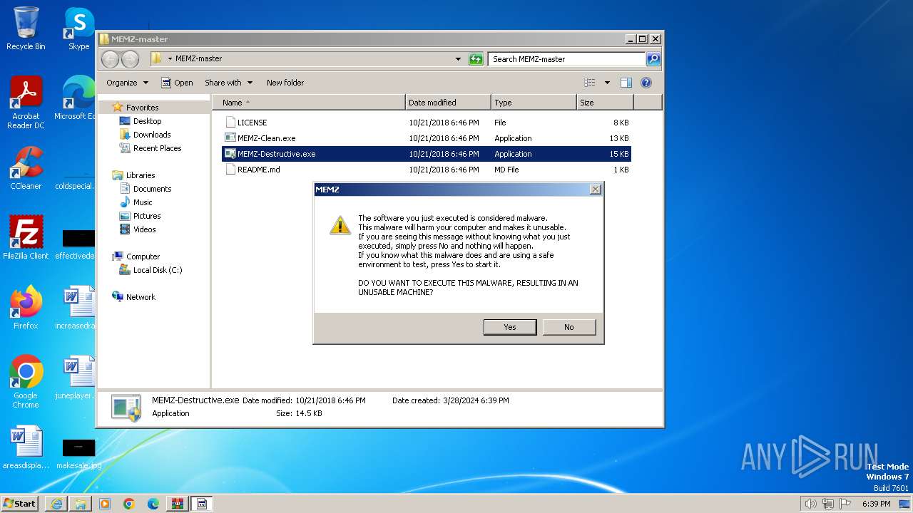The image size is (913, 513).
Task: Confirm malware execution with Yes
Action: 510,327
